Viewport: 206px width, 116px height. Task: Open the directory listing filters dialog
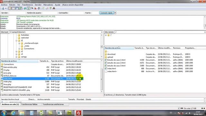[43, 8]
